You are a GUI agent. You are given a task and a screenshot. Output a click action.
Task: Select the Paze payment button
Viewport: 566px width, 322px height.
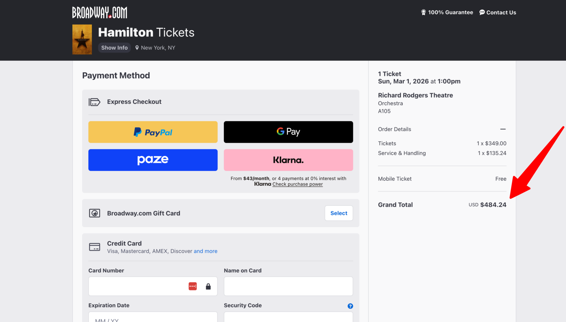pos(153,160)
